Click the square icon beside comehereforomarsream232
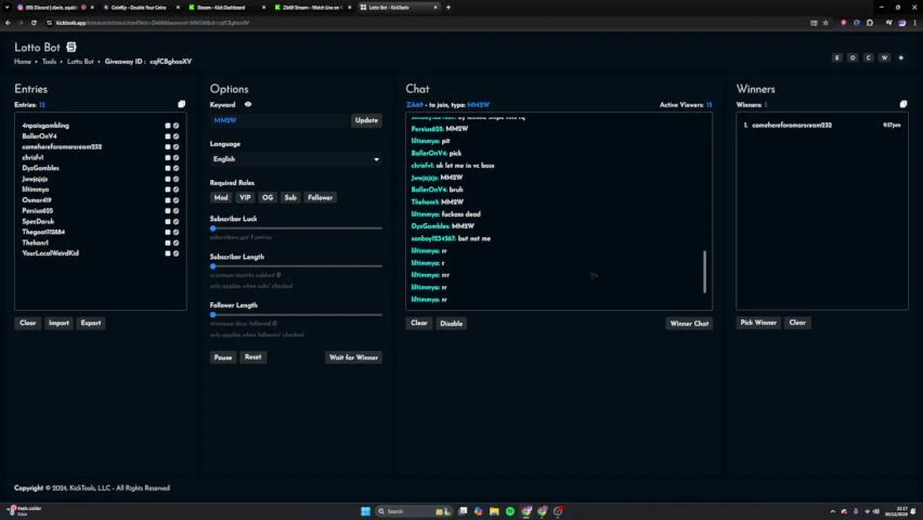Image resolution: width=923 pixels, height=520 pixels. pyautogui.click(x=168, y=147)
